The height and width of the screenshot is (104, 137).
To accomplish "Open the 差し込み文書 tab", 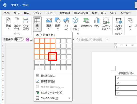I will click(x=81, y=13).
